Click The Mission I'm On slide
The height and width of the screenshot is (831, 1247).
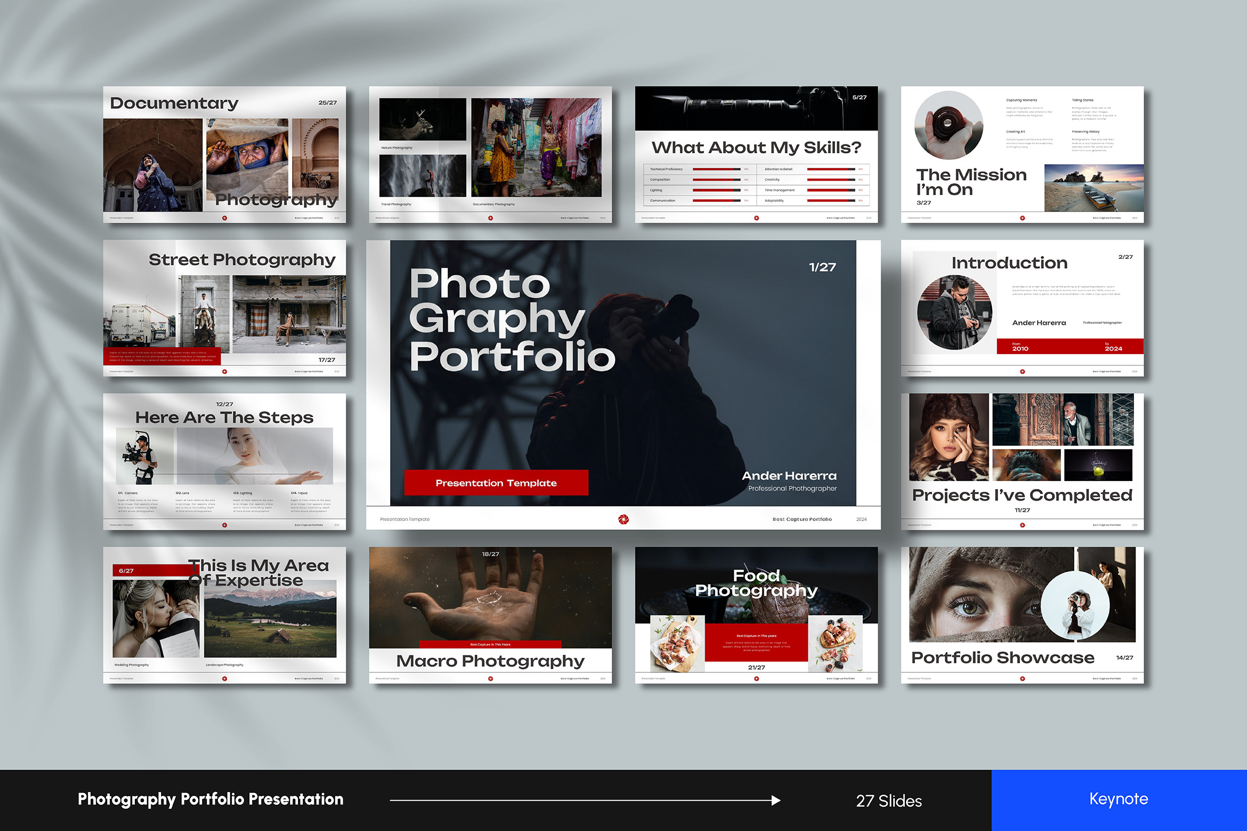(x=1022, y=154)
